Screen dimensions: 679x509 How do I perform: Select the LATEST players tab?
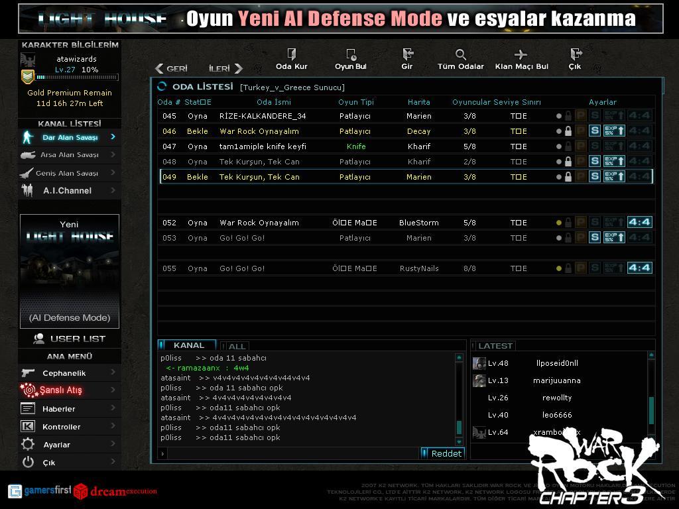tap(493, 346)
